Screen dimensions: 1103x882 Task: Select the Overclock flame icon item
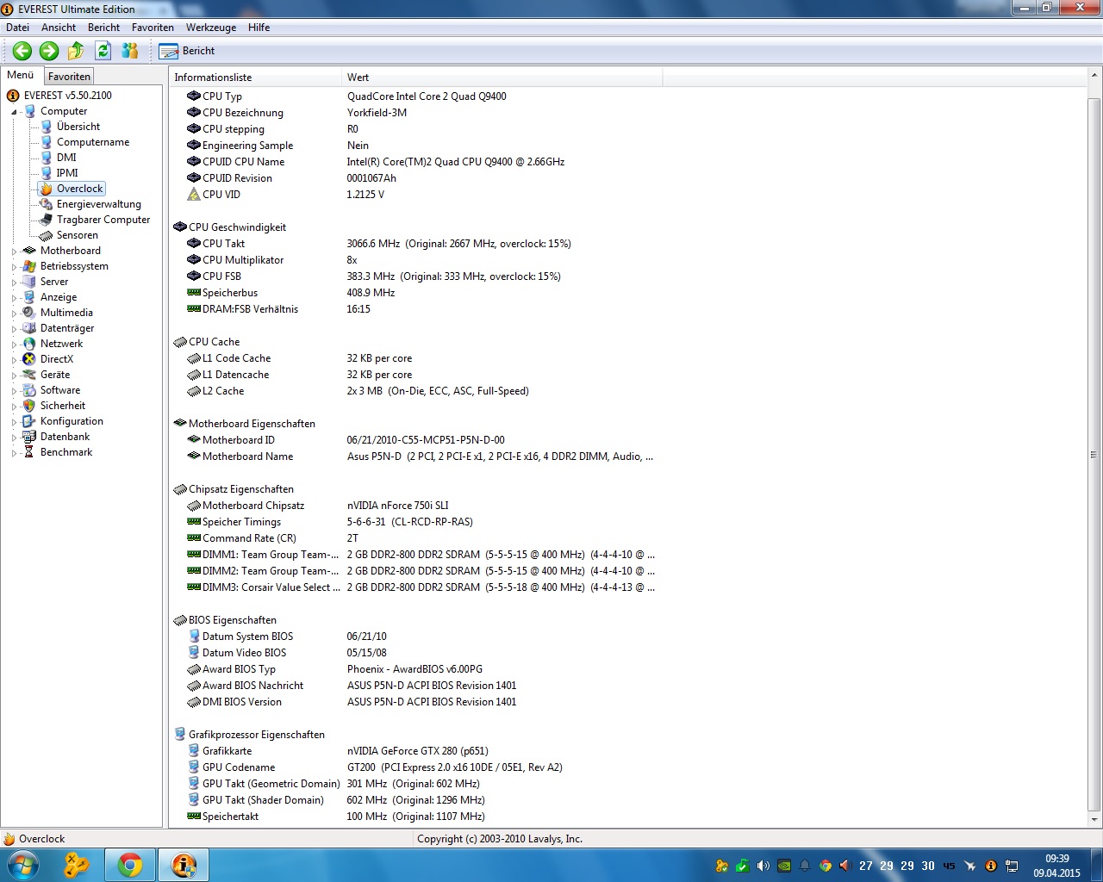(47, 189)
